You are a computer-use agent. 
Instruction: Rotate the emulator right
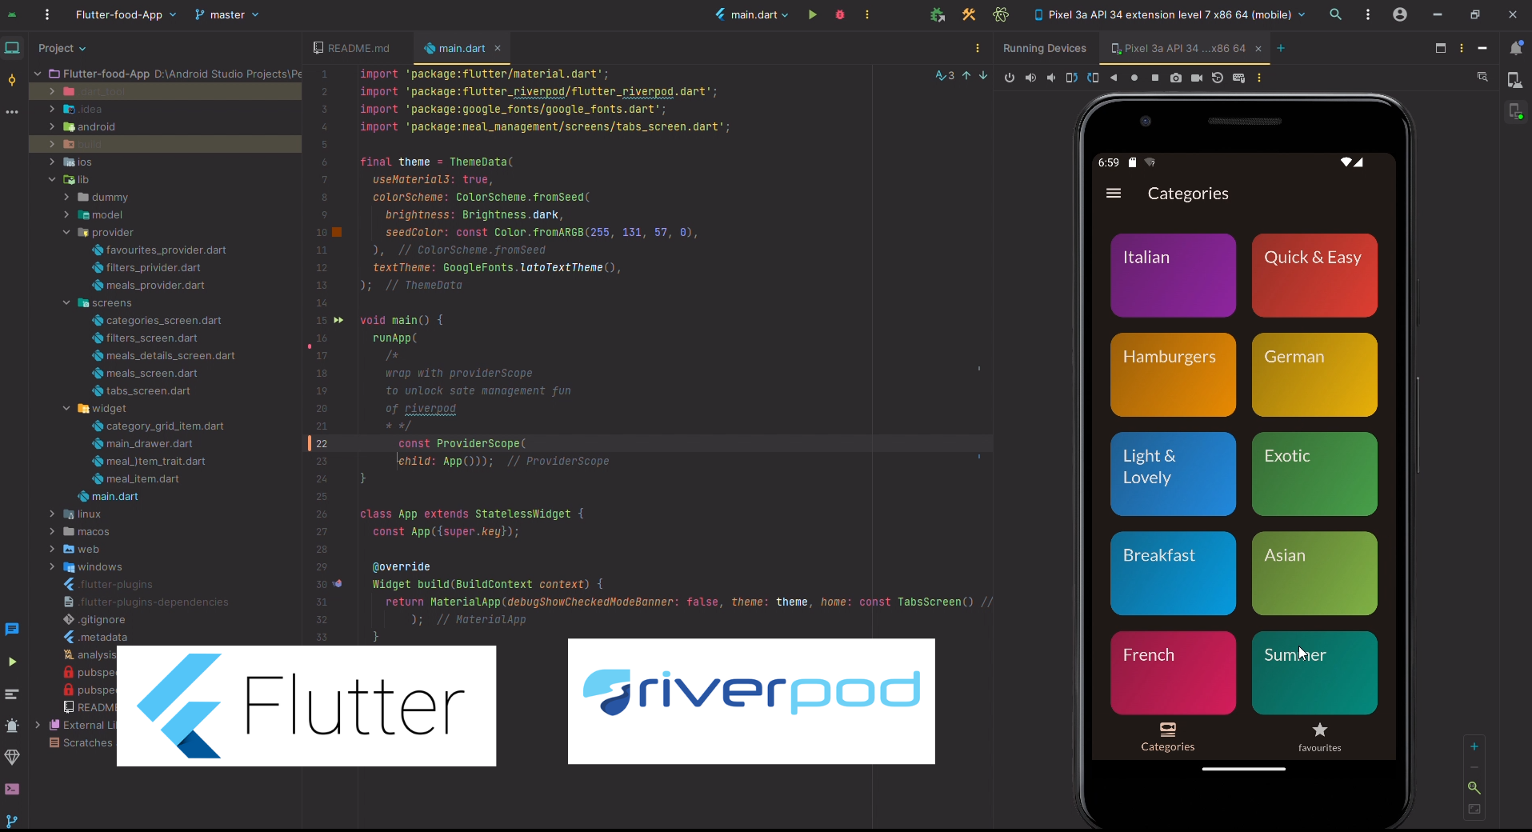(x=1093, y=78)
